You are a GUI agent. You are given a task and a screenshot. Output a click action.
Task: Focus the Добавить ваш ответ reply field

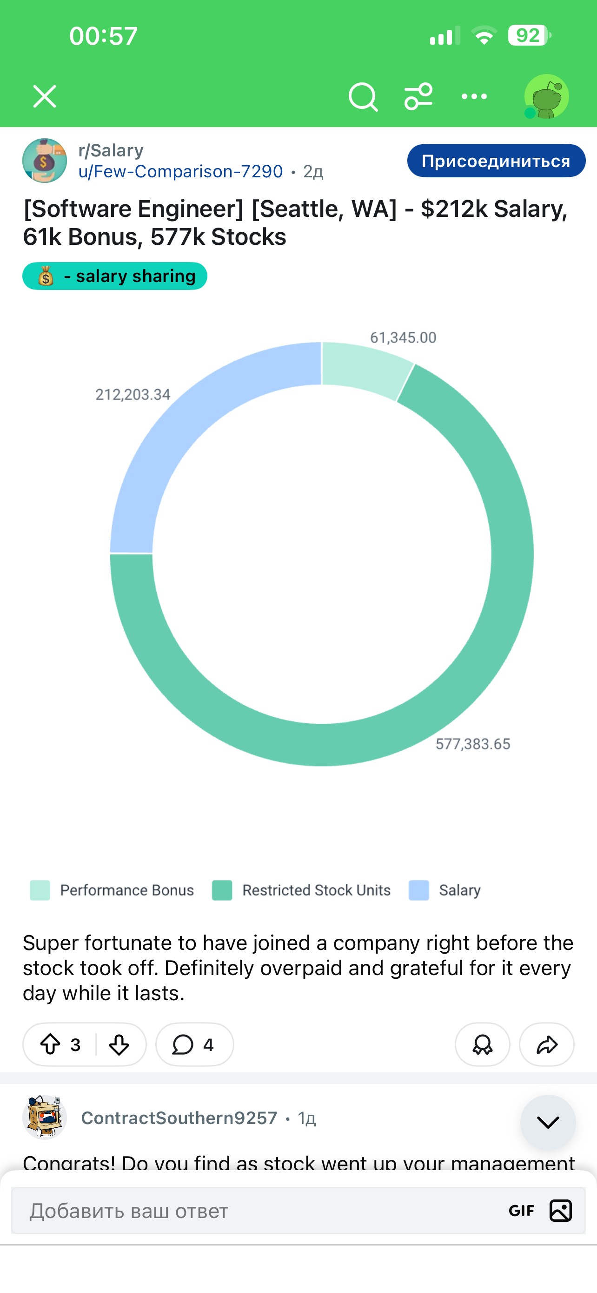pyautogui.click(x=251, y=1211)
